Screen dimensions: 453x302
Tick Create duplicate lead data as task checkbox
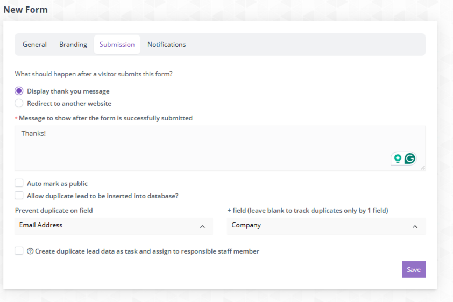click(x=19, y=251)
